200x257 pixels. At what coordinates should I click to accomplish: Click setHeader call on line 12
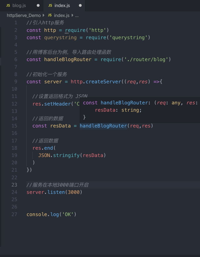[x=57, y=104]
